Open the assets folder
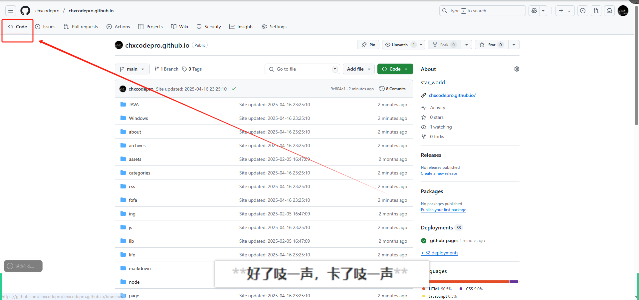639x300 pixels. click(x=135, y=159)
